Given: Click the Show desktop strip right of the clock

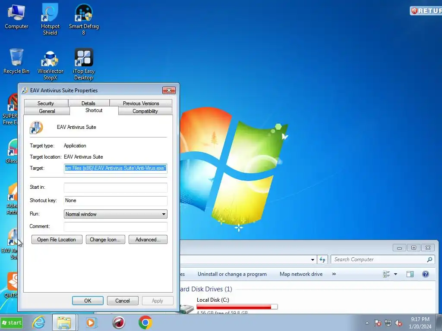Looking at the screenshot, I should pos(440,323).
